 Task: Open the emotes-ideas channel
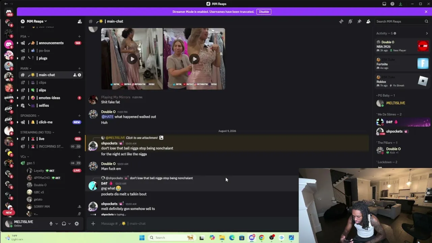tap(51, 98)
